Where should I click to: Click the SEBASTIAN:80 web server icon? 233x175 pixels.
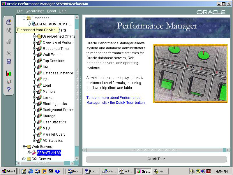tap(34, 153)
